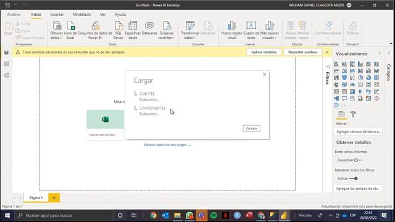The width and height of the screenshot is (395, 222).
Task: Select the stacked bar chart visual
Action: (x=336, y=64)
